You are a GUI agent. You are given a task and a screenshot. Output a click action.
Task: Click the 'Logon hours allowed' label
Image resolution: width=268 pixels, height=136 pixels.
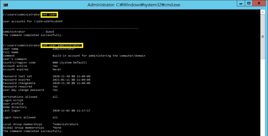pyautogui.click(x=19, y=117)
